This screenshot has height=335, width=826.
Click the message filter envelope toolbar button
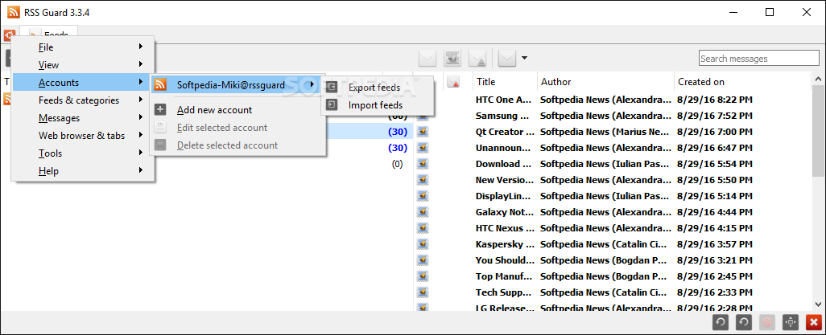(506, 59)
